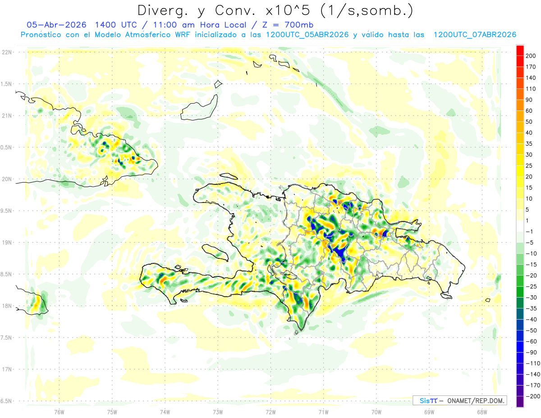Select the white swatch between 1 and -1

520,226
